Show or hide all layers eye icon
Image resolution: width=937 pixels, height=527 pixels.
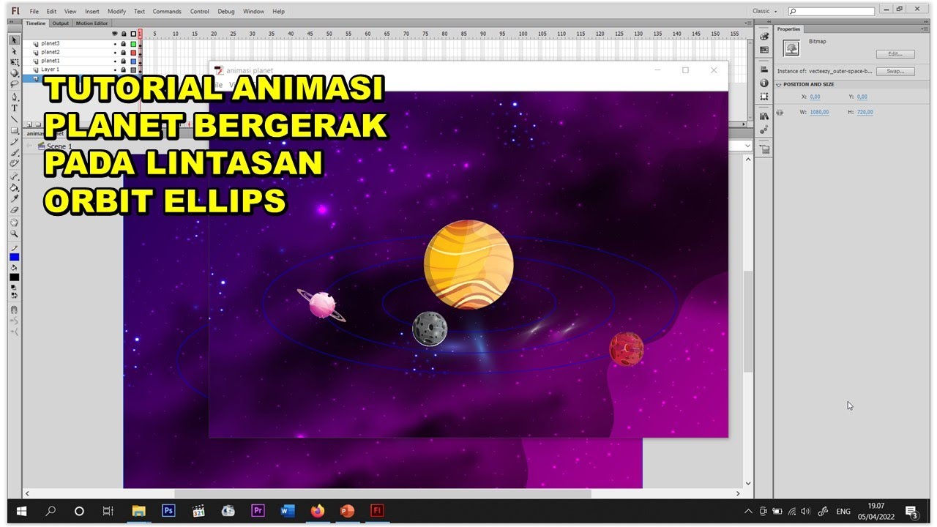(115, 34)
